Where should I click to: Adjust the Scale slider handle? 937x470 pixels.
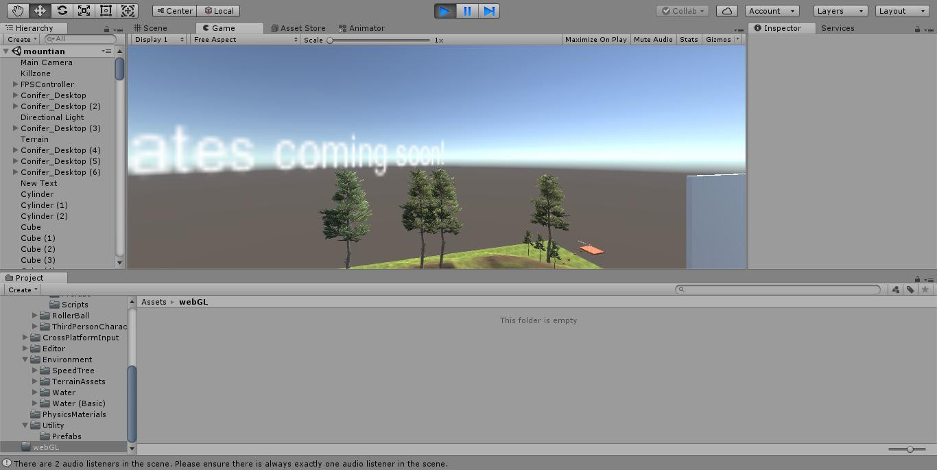330,40
